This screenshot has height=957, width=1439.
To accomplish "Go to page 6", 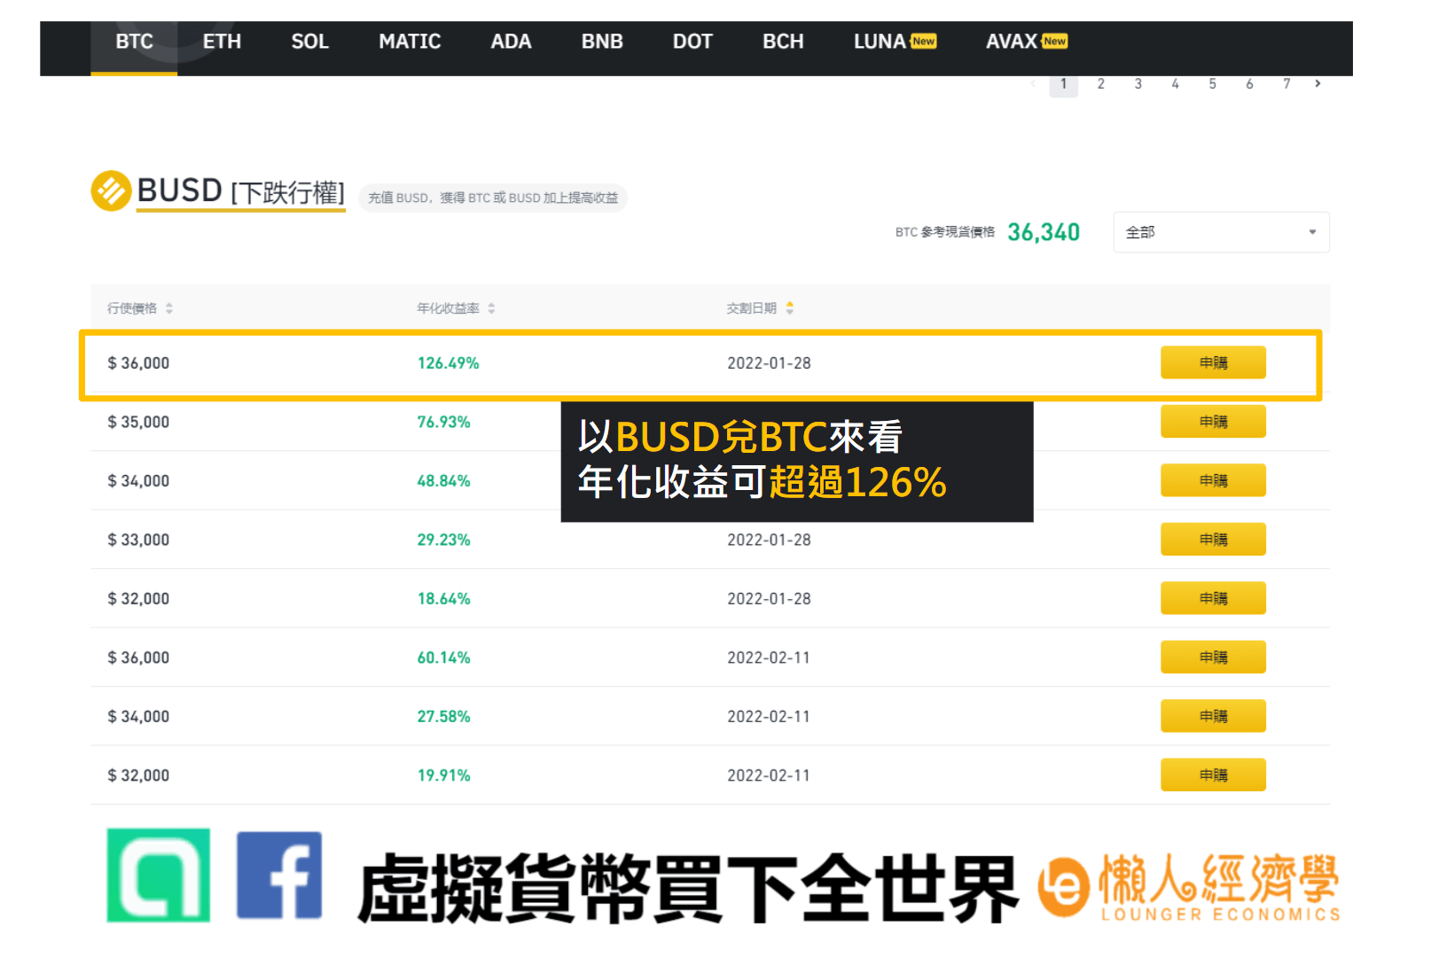I will (1249, 84).
